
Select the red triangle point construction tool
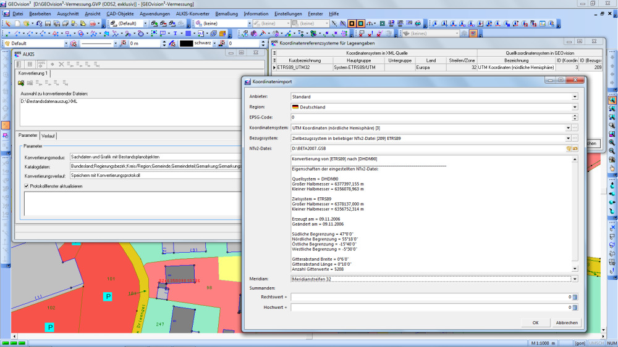[56, 33]
